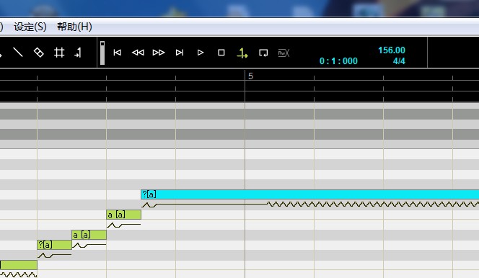Select the long cyan ?[a] note

pos(309,194)
